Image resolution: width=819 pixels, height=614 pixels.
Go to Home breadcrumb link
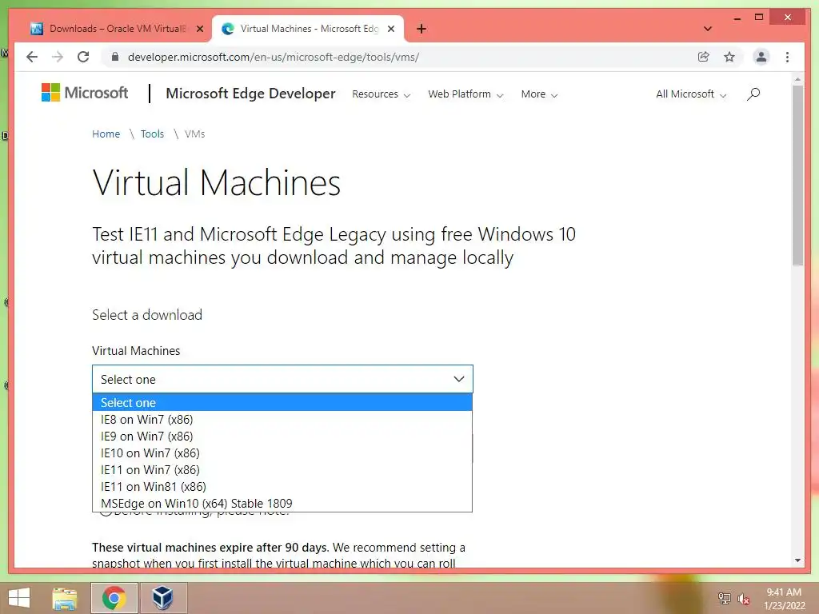[x=106, y=134]
